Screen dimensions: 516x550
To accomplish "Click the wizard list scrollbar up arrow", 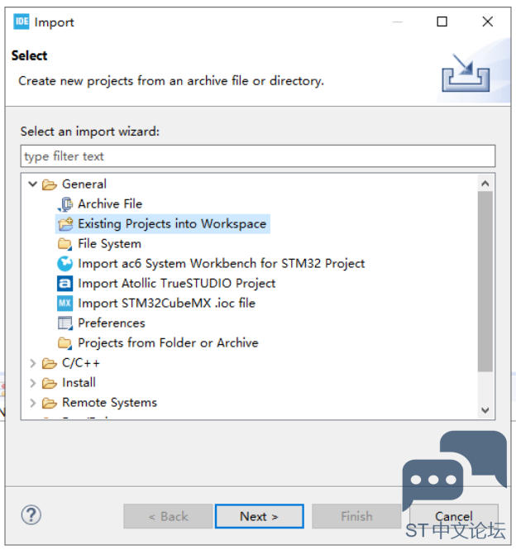I will coord(485,183).
